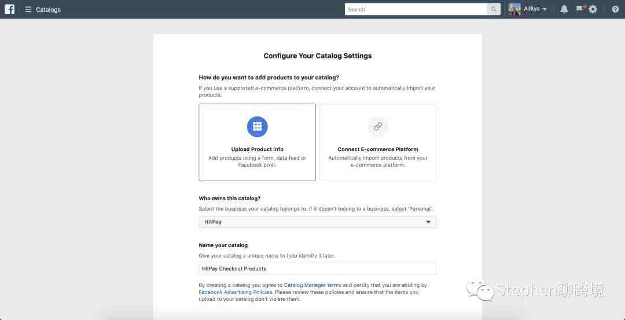Click the blue grid Upload Product icon
Image resolution: width=625 pixels, height=320 pixels.
257,127
